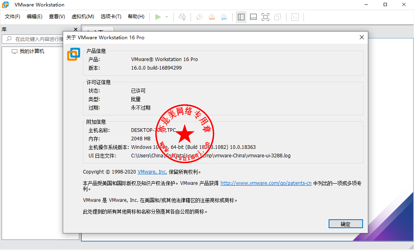Maximize the VMware Workstation window
This screenshot has width=414, height=250.
click(385, 4)
